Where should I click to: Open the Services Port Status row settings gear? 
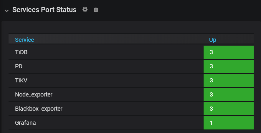pos(85,9)
